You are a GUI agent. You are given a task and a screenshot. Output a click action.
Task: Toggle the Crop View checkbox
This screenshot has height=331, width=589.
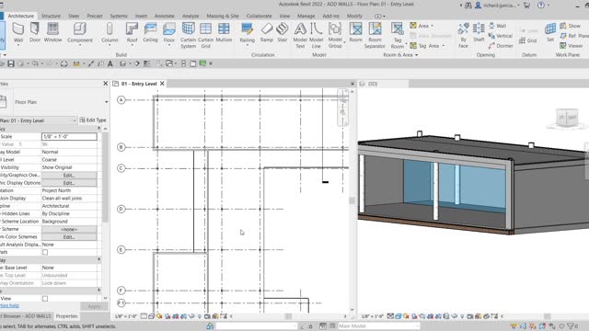45,298
